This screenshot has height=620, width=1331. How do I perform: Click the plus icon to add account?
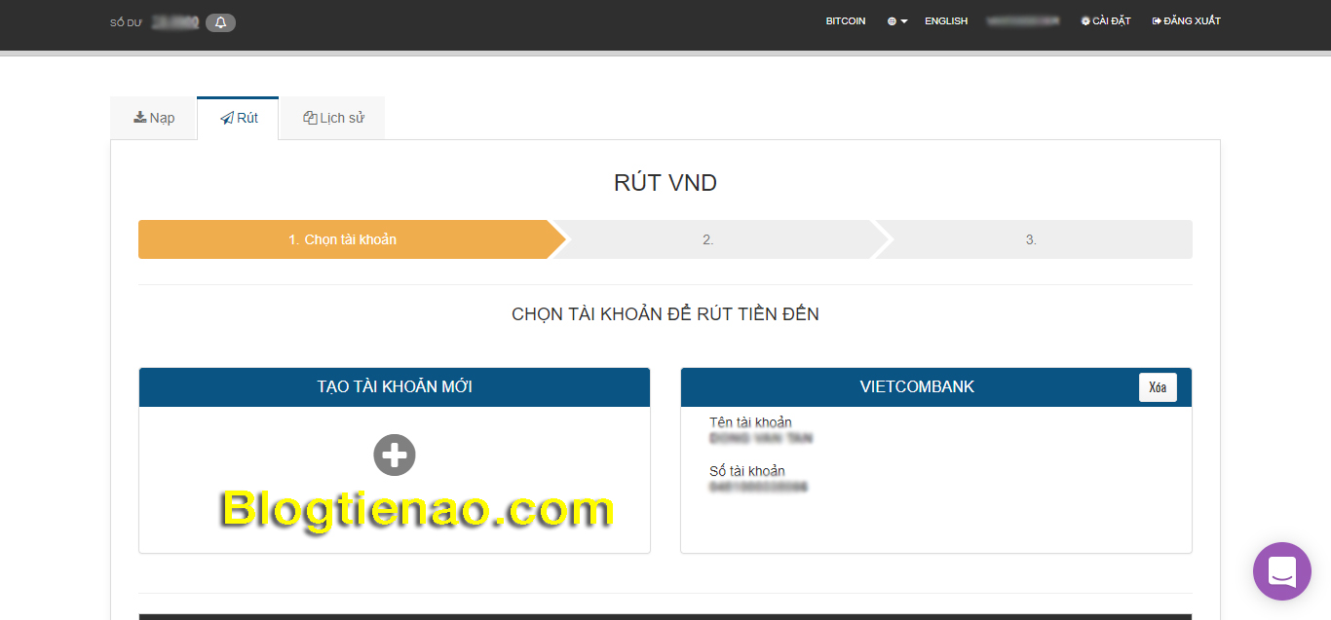395,456
